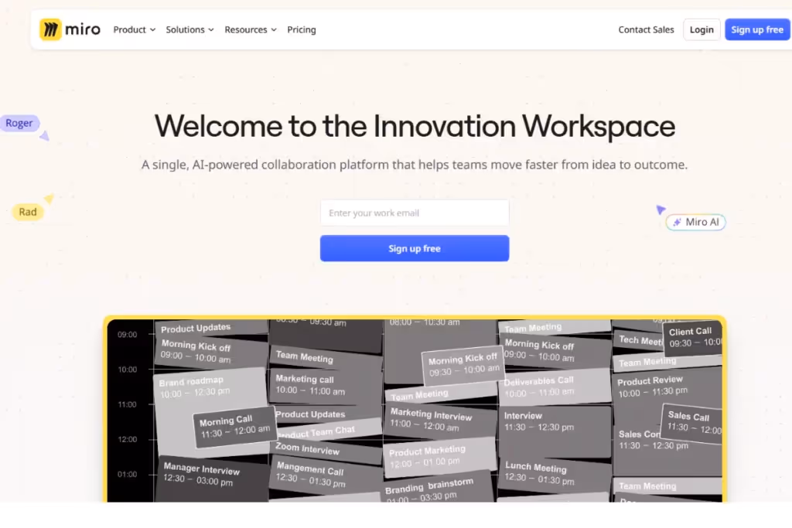792x528 pixels.
Task: Select the Mangement Call card
Action: pos(326,475)
